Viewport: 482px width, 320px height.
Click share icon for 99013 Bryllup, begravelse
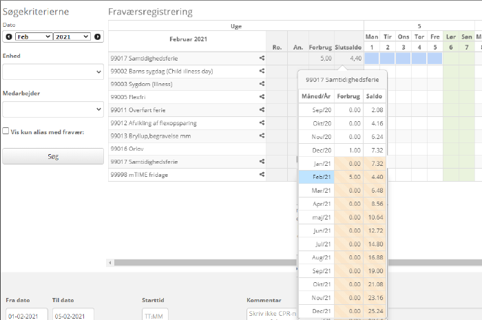[262, 136]
